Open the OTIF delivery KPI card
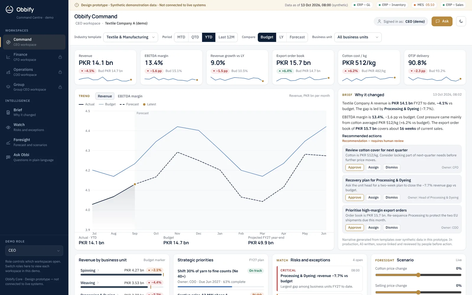Viewport: 472px width, 295px height. point(435,67)
